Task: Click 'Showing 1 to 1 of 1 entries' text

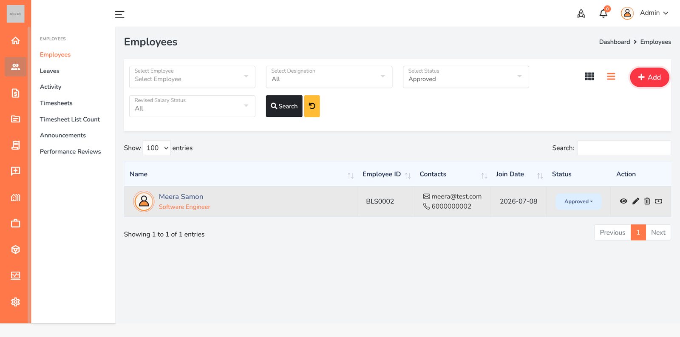Action: coord(164,235)
